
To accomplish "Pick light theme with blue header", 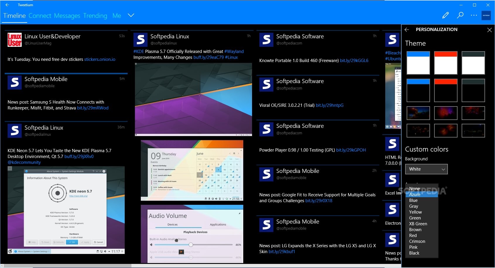I will pyautogui.click(x=418, y=63).
